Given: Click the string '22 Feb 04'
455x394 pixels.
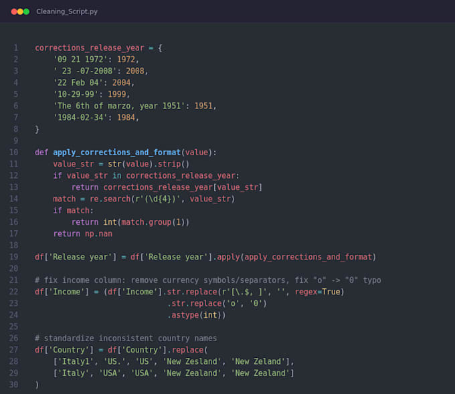Looking at the screenshot, I should tap(78, 83).
